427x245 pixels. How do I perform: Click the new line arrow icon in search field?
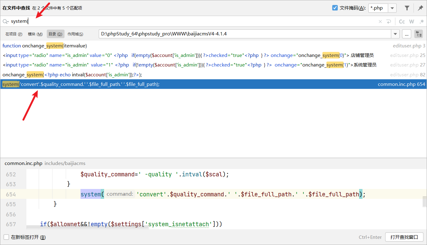pyautogui.click(x=389, y=22)
